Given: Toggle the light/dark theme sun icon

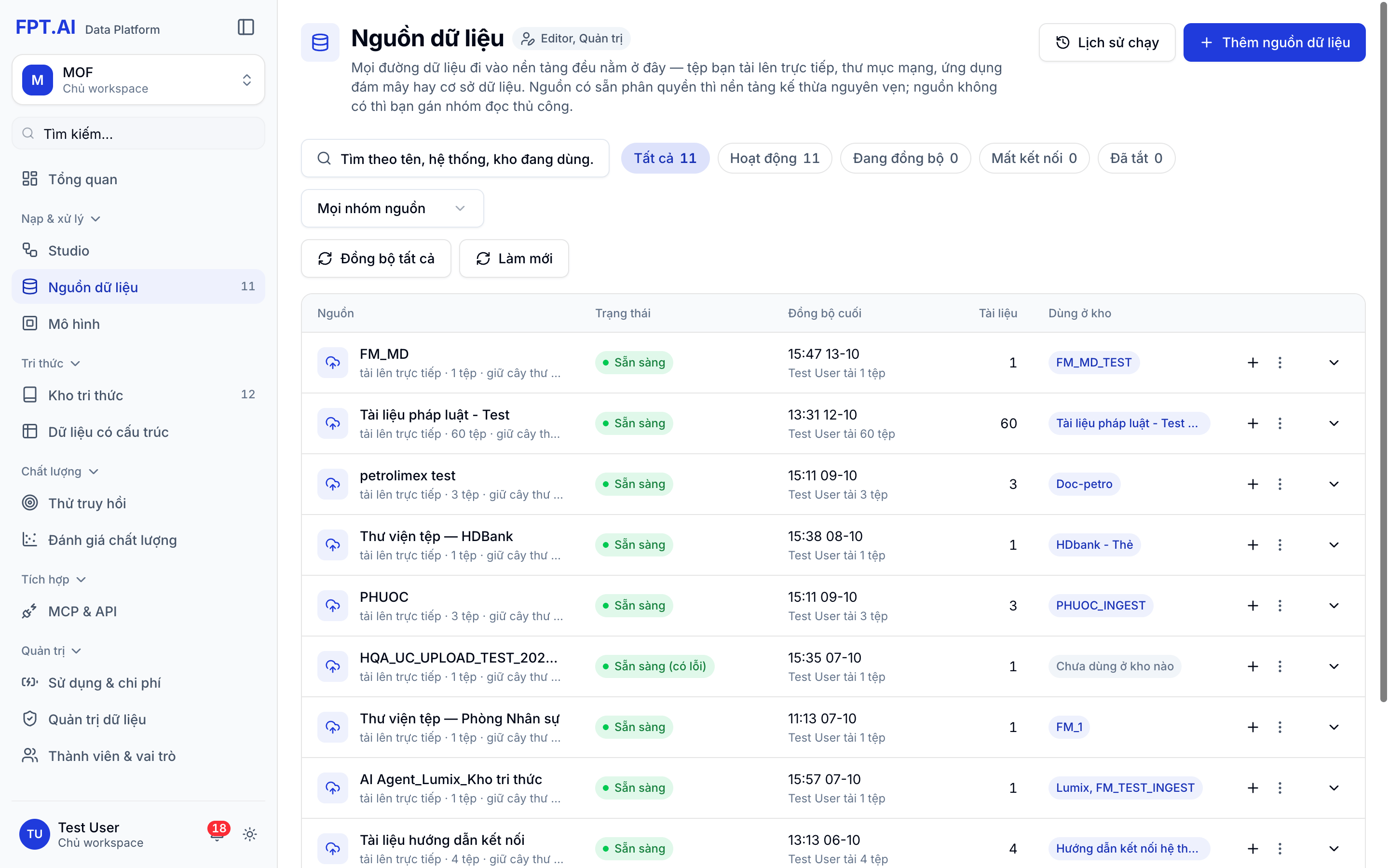Looking at the screenshot, I should [x=250, y=834].
